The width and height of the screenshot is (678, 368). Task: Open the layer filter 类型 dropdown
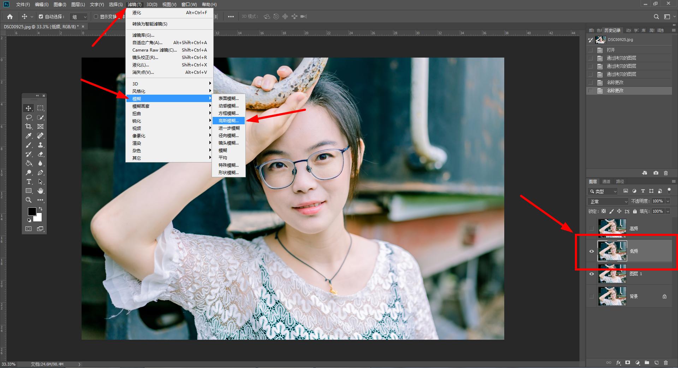[602, 191]
